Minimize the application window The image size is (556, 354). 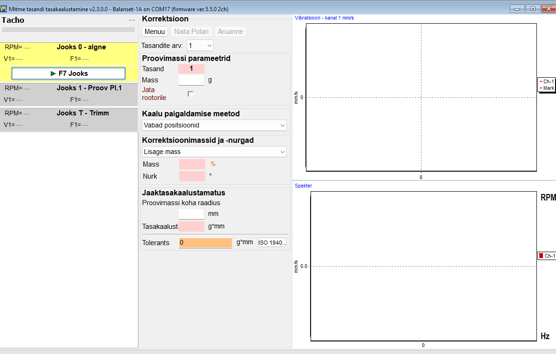click(x=517, y=8)
